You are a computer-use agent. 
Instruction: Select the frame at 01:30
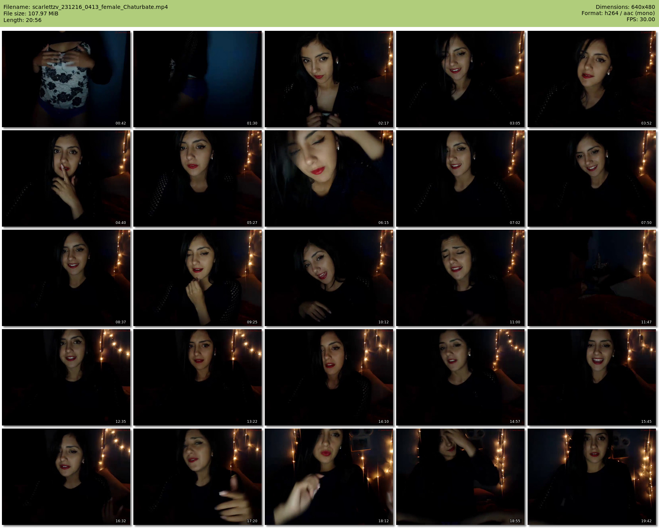coord(197,79)
